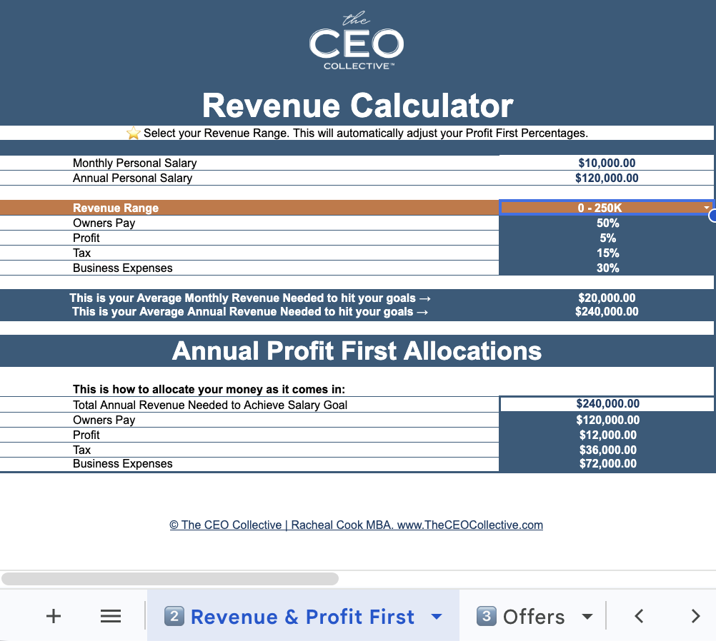The image size is (716, 641).
Task: Click the CEO Collective logo
Action: (357, 45)
